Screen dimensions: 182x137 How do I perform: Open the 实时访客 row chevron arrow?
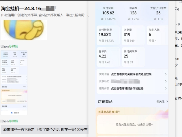(x=166, y=74)
